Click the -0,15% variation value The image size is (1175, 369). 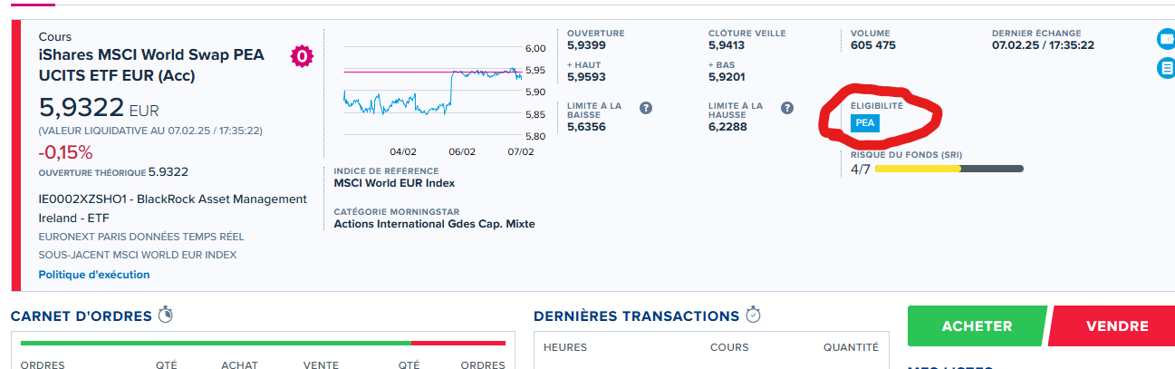tap(65, 151)
